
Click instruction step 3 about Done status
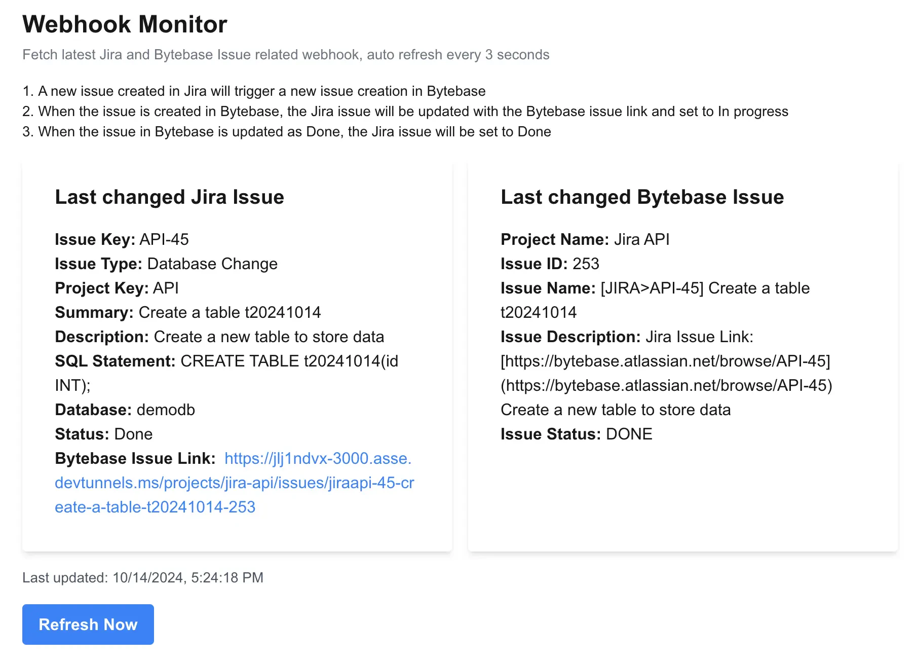click(x=287, y=132)
